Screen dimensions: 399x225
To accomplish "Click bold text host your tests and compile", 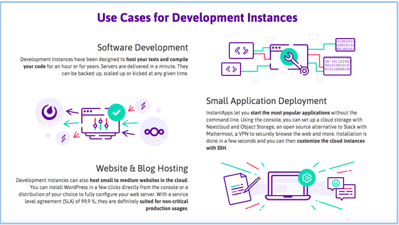I will [x=157, y=59].
